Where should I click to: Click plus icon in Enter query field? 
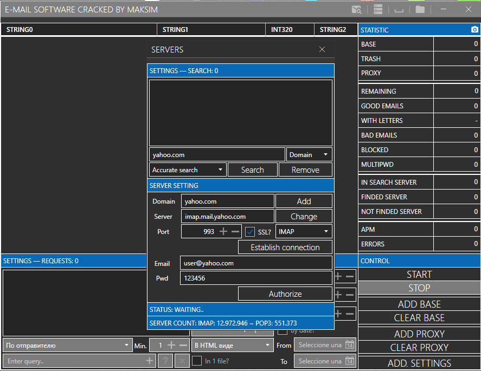coord(149,361)
